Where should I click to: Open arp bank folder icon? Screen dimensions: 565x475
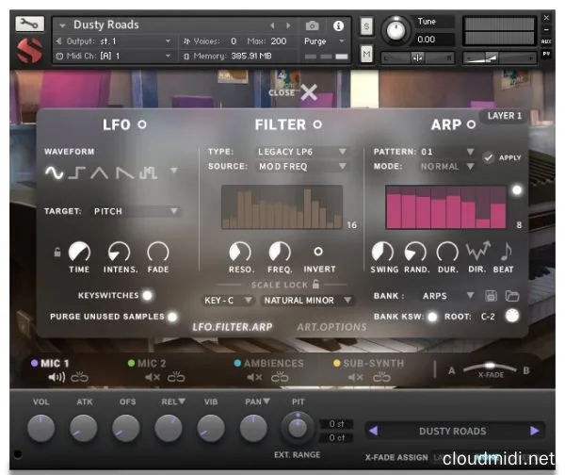coord(511,296)
